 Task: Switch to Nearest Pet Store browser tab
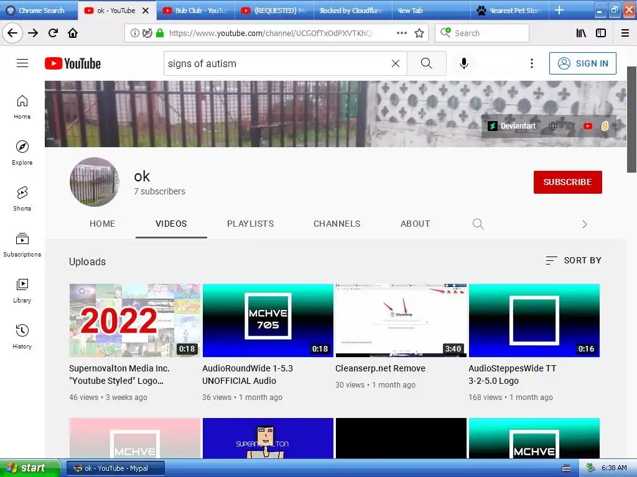[x=509, y=11]
